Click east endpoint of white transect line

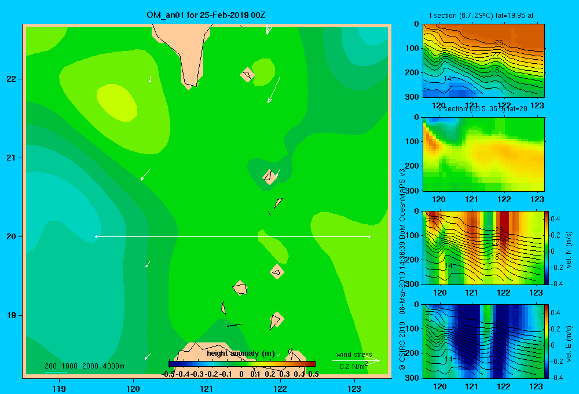369,236
